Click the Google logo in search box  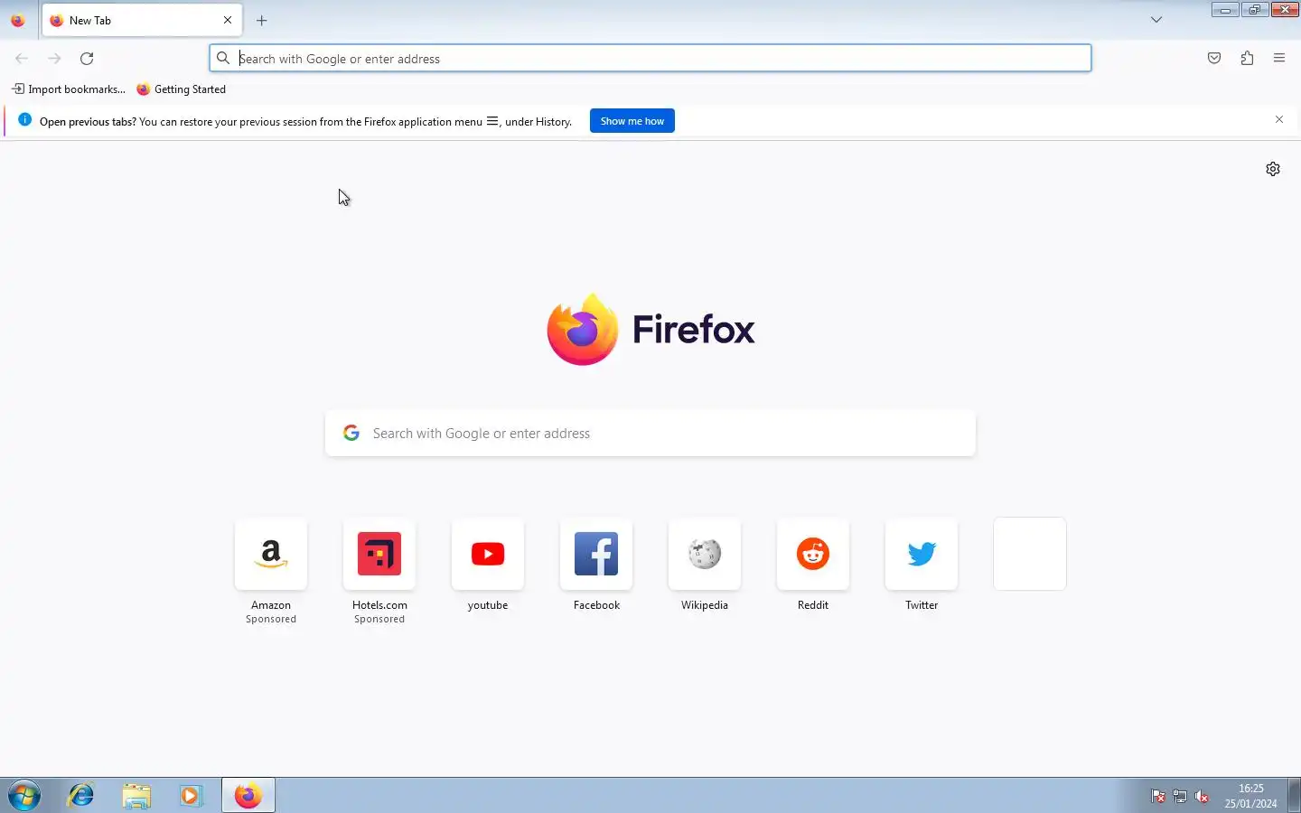point(351,433)
